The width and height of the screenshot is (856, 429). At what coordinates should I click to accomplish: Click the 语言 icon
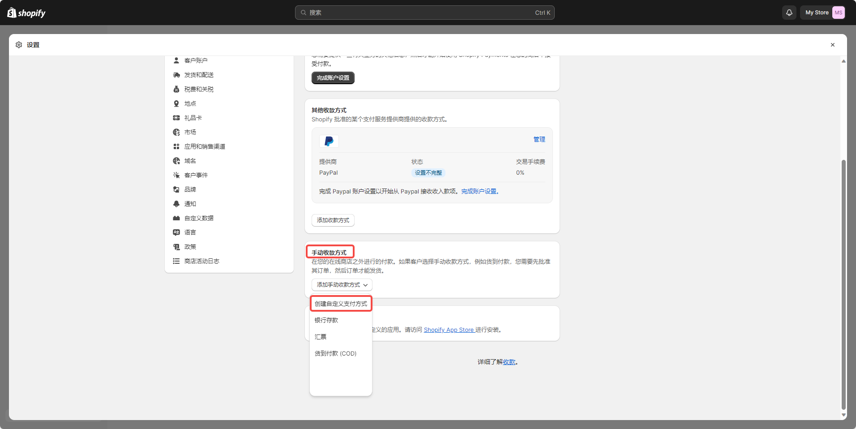coord(176,232)
